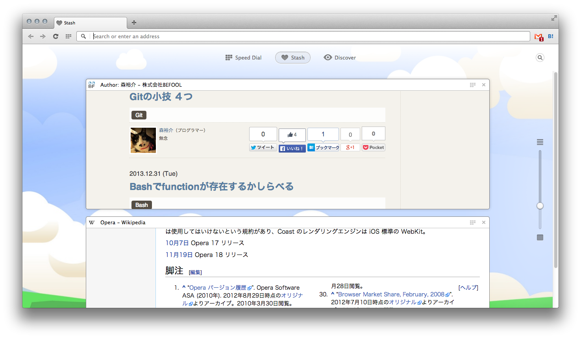Open the BEFOOL author page title
The image size is (581, 339).
141,85
